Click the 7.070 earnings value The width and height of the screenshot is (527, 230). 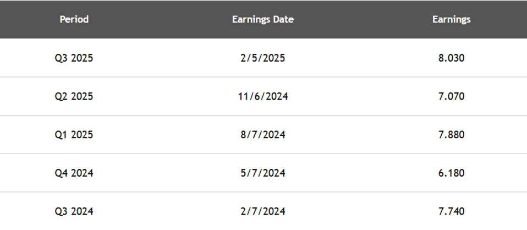(452, 96)
